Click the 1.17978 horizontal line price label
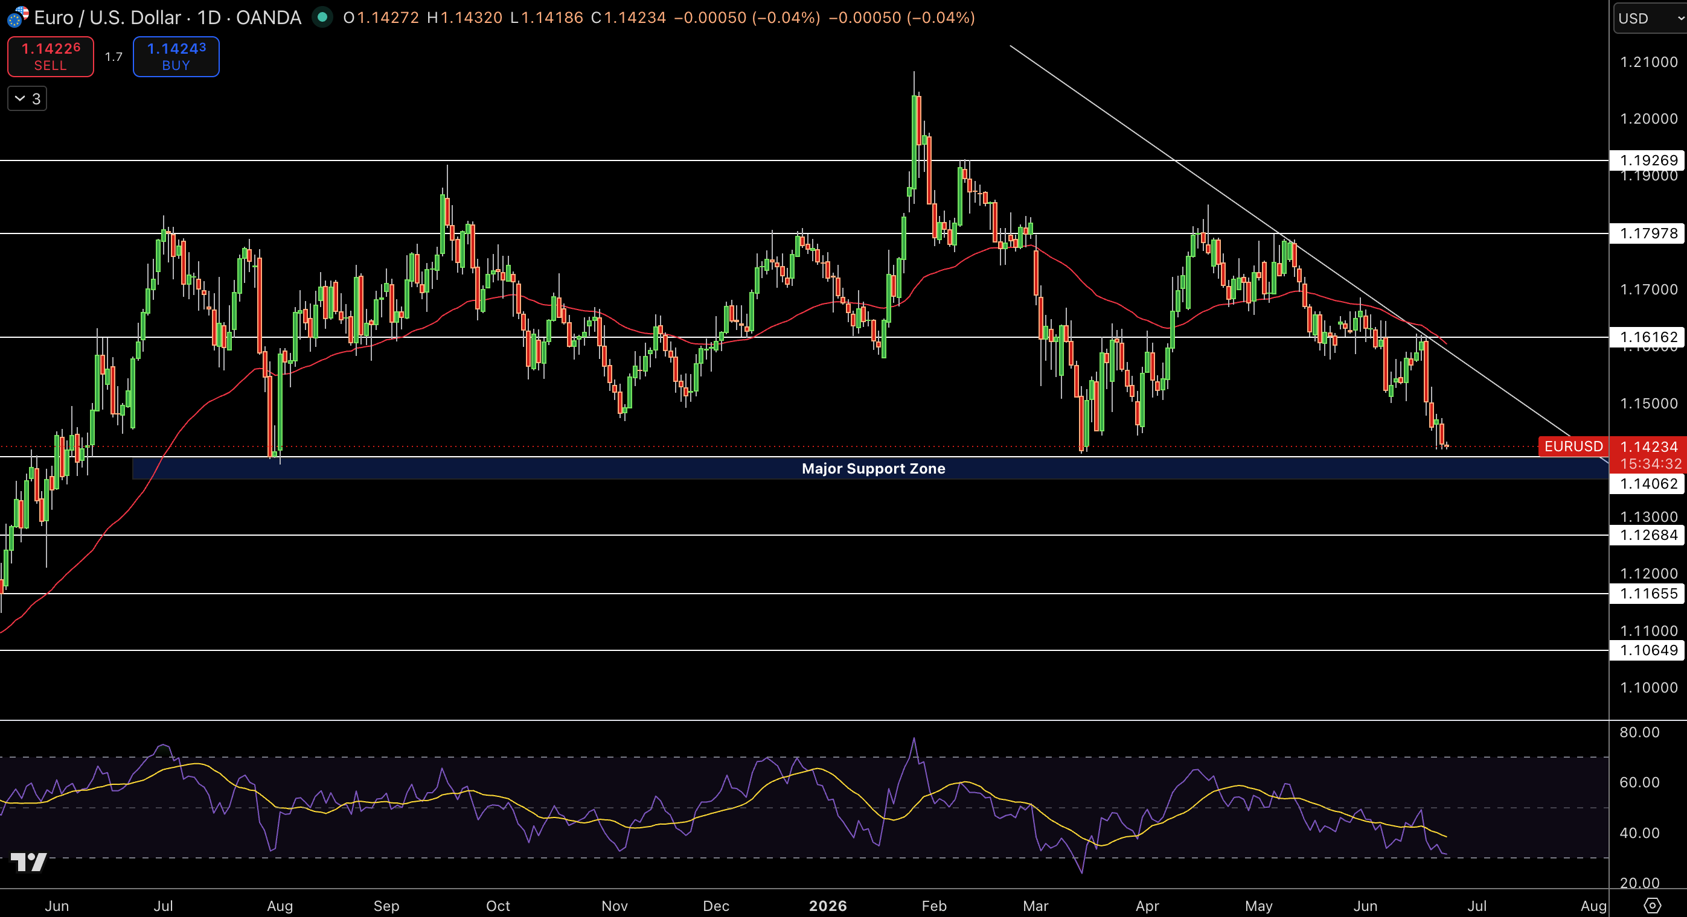The image size is (1687, 917). tap(1648, 233)
